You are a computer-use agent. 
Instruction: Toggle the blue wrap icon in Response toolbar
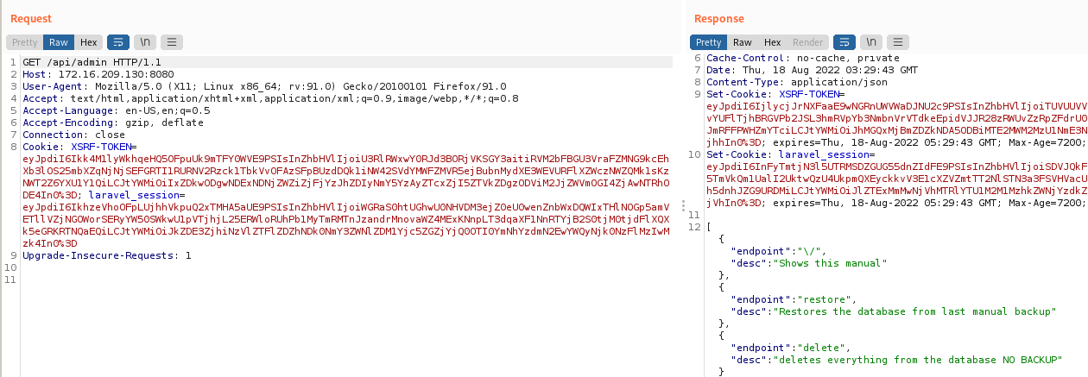(x=845, y=42)
